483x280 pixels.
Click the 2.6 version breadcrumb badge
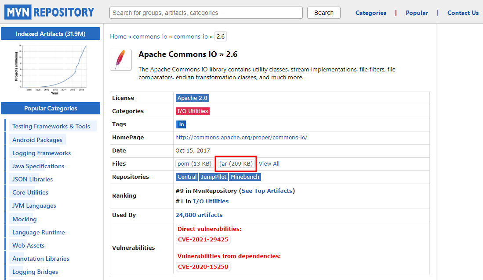221,36
